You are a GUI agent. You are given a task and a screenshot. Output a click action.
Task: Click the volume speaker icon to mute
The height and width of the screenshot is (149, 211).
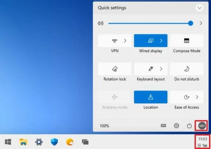(101, 23)
